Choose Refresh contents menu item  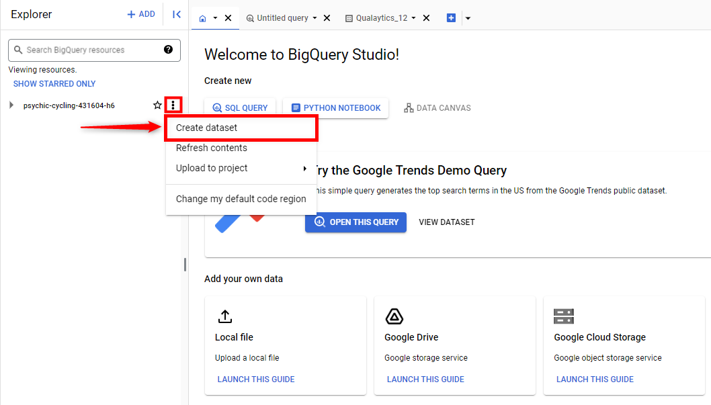pos(212,148)
